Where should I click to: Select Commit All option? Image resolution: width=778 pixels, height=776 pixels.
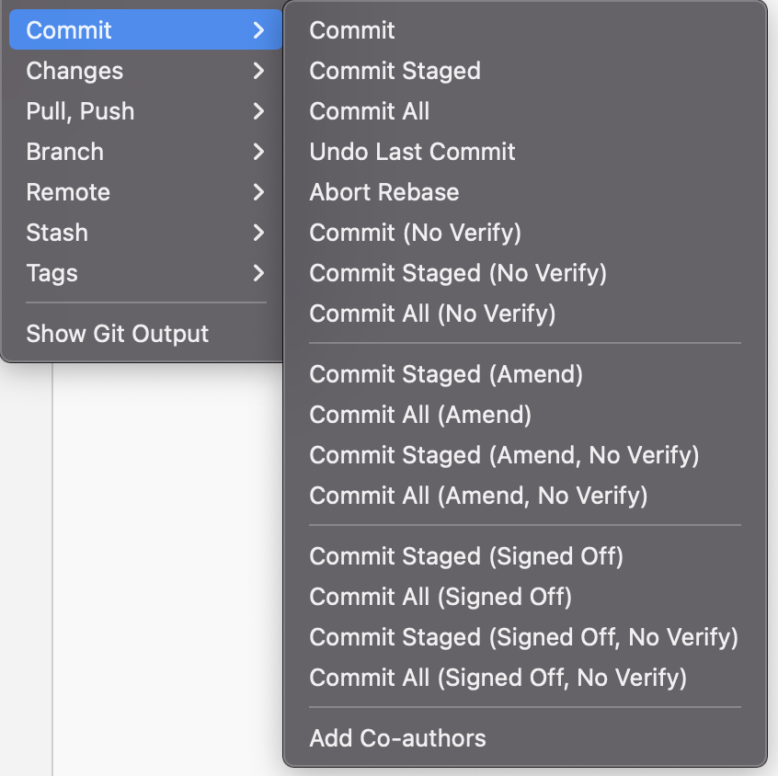pyautogui.click(x=525, y=111)
